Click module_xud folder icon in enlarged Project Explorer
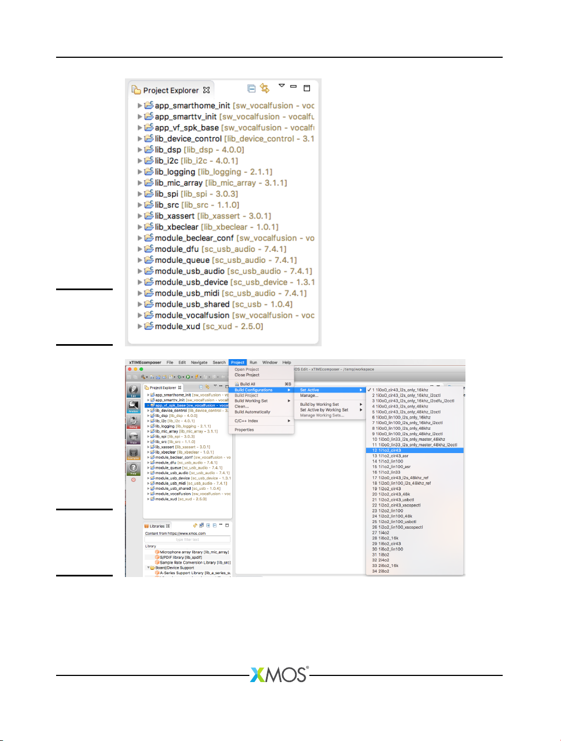The image size is (561, 741). [149, 326]
